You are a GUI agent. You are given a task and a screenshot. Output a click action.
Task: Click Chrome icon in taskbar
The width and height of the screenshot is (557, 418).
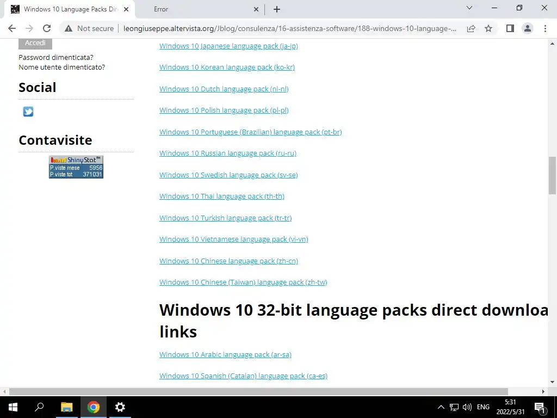94,407
